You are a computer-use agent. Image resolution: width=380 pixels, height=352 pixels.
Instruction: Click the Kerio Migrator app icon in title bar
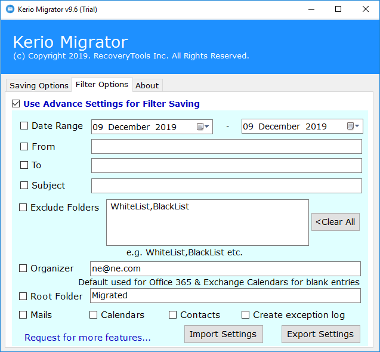(10, 9)
